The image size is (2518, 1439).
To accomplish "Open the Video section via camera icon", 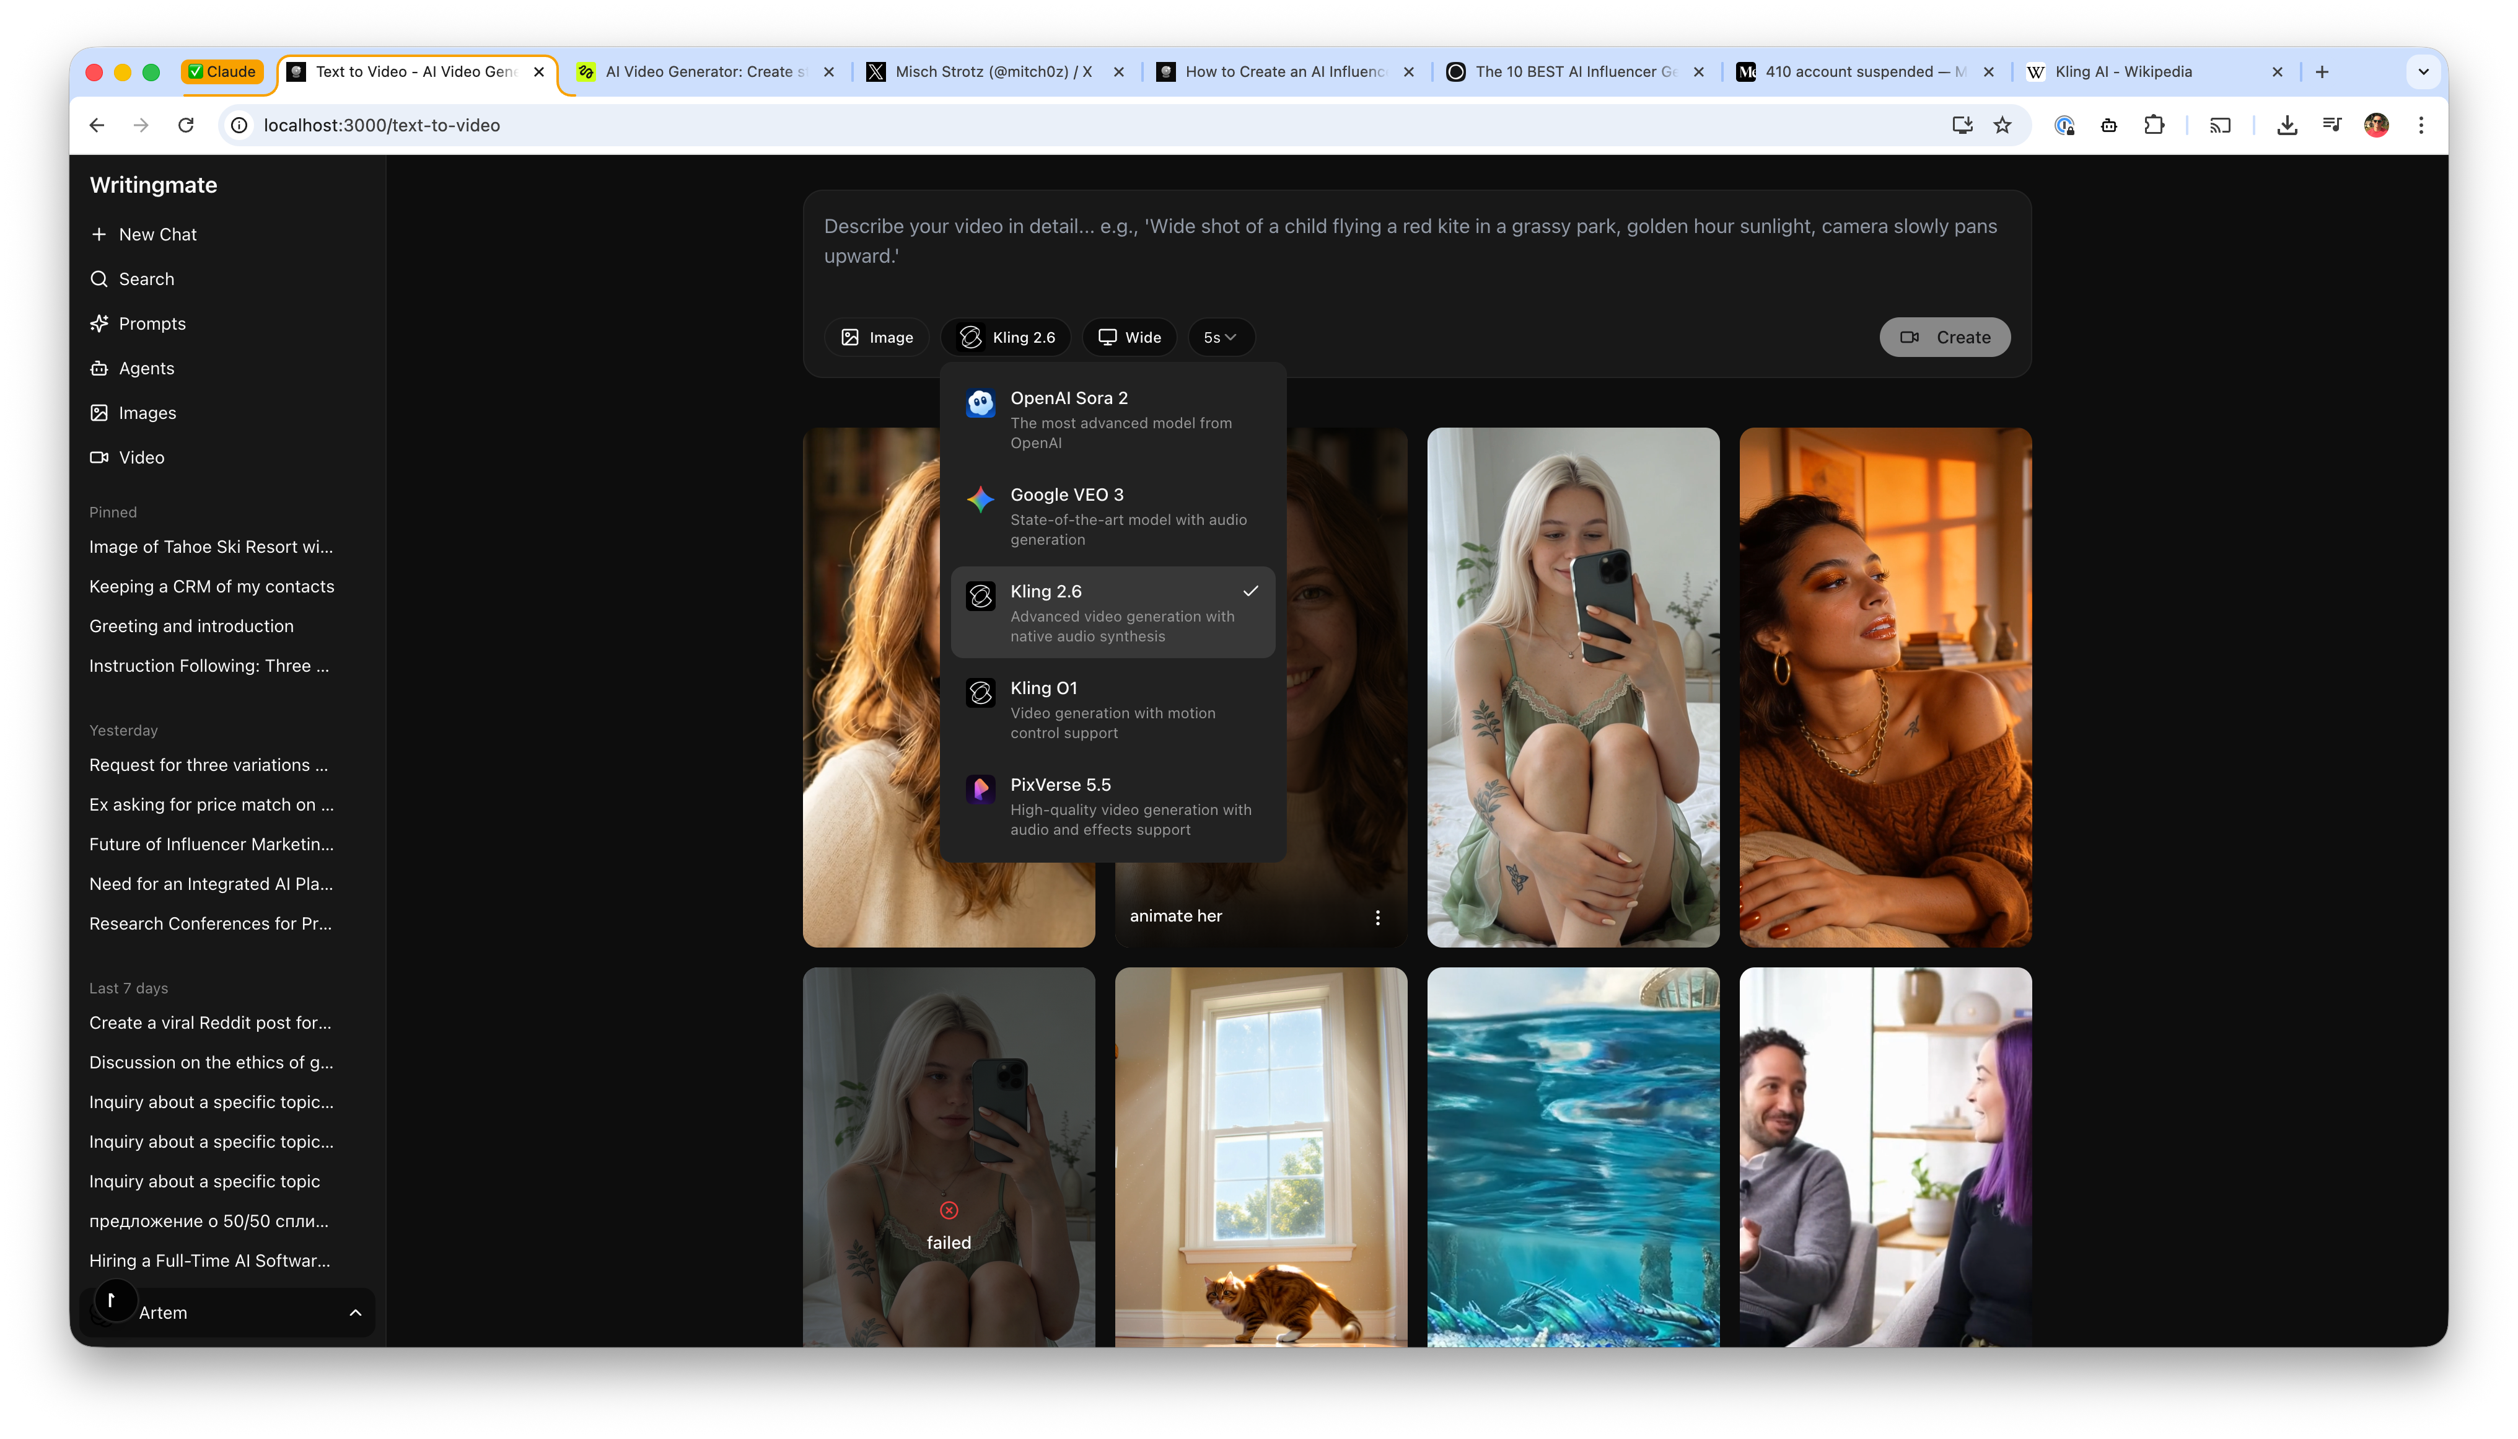I will 100,457.
